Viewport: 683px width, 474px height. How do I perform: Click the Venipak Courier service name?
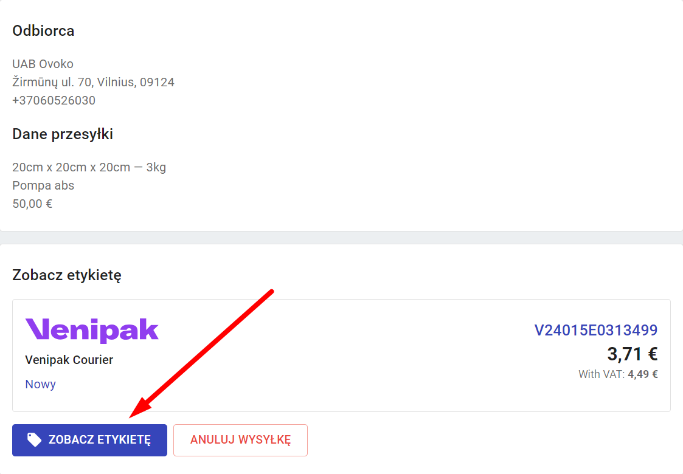click(69, 360)
